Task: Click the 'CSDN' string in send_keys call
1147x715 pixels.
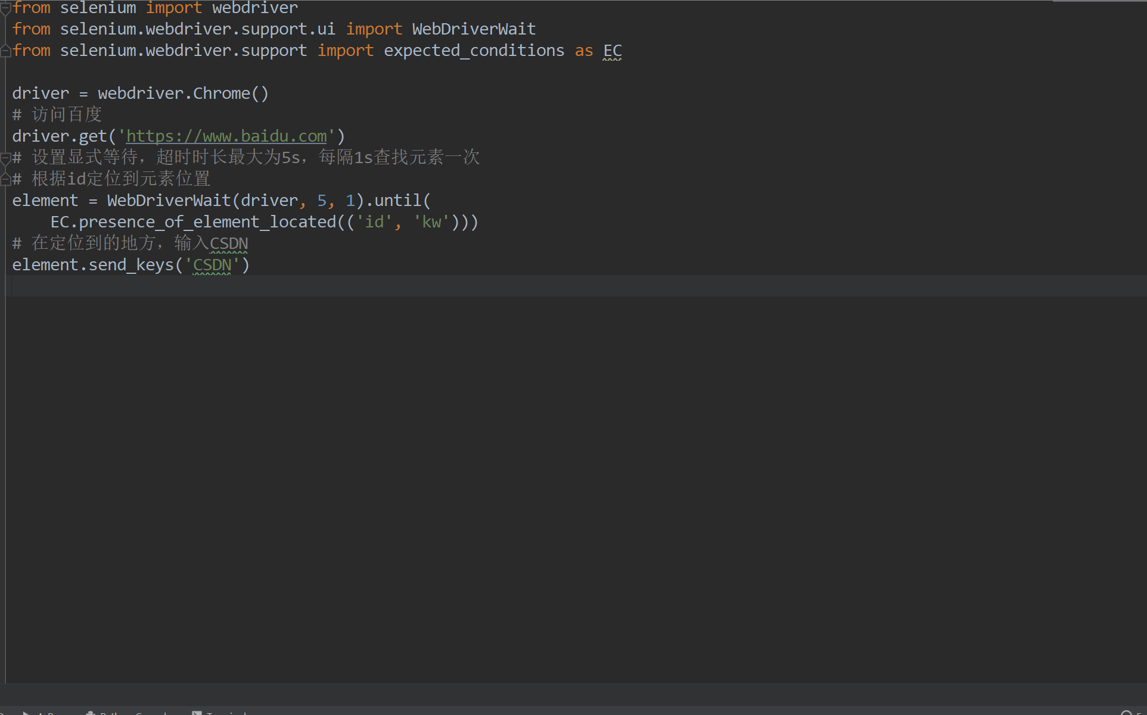Action: click(212, 265)
